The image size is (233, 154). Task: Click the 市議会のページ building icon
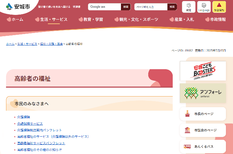pyautogui.click(x=187, y=130)
